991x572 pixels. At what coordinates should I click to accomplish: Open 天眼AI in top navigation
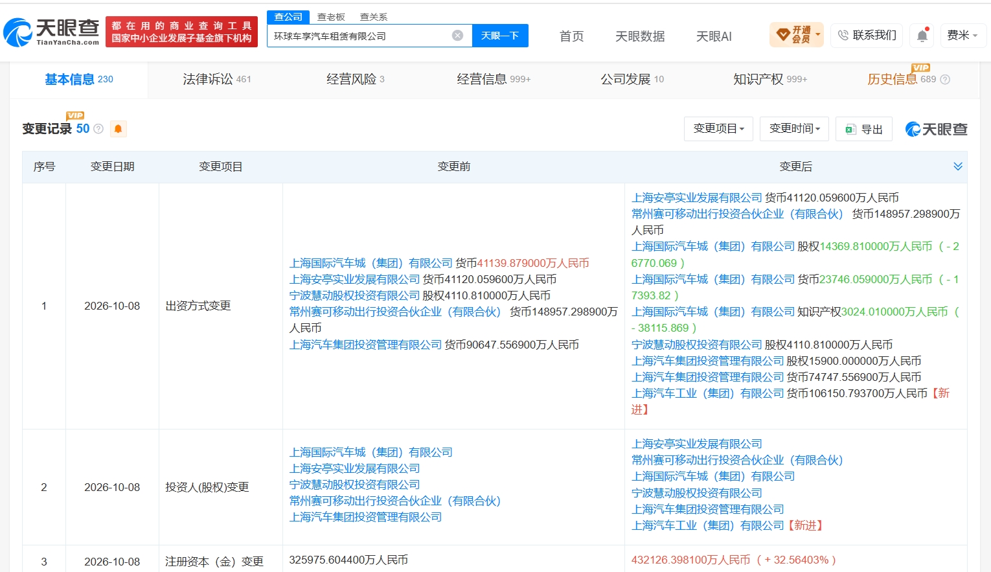point(714,36)
